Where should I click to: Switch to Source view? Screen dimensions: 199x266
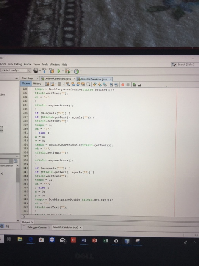coord(26,84)
